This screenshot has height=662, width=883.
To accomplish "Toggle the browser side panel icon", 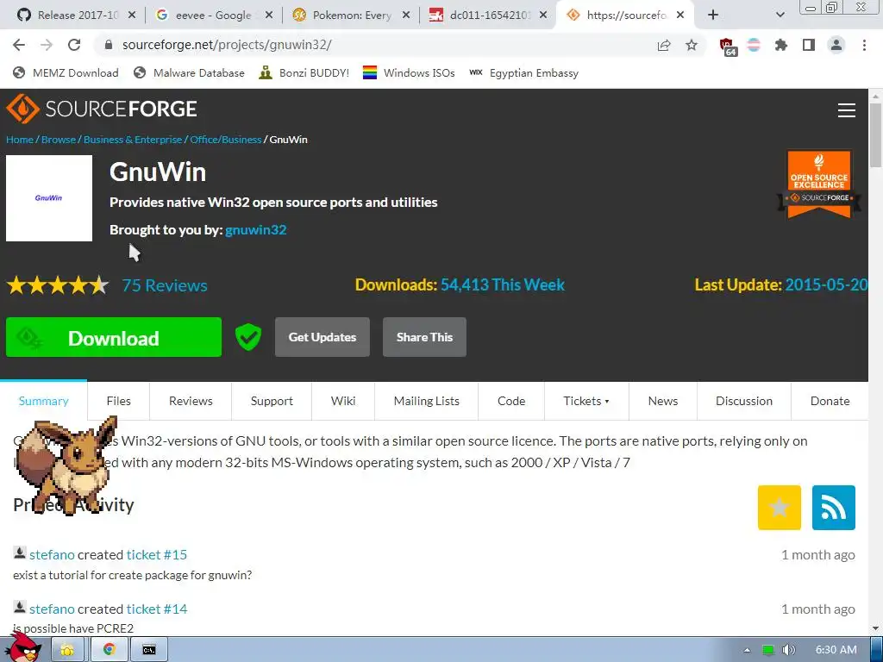I will pos(809,45).
